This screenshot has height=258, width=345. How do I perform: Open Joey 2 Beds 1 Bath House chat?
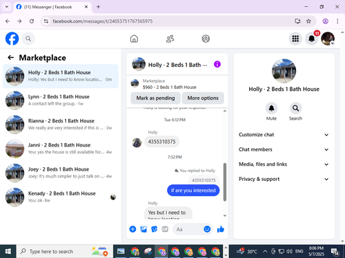pyautogui.click(x=61, y=173)
